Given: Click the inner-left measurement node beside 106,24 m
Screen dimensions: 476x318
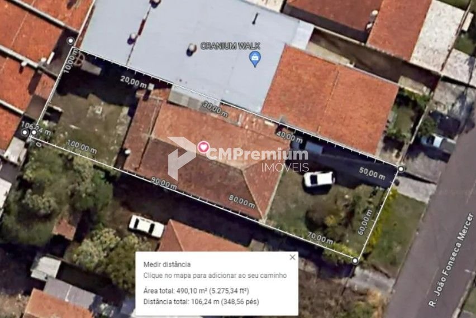Looking at the screenshot, I should pyautogui.click(x=34, y=132).
